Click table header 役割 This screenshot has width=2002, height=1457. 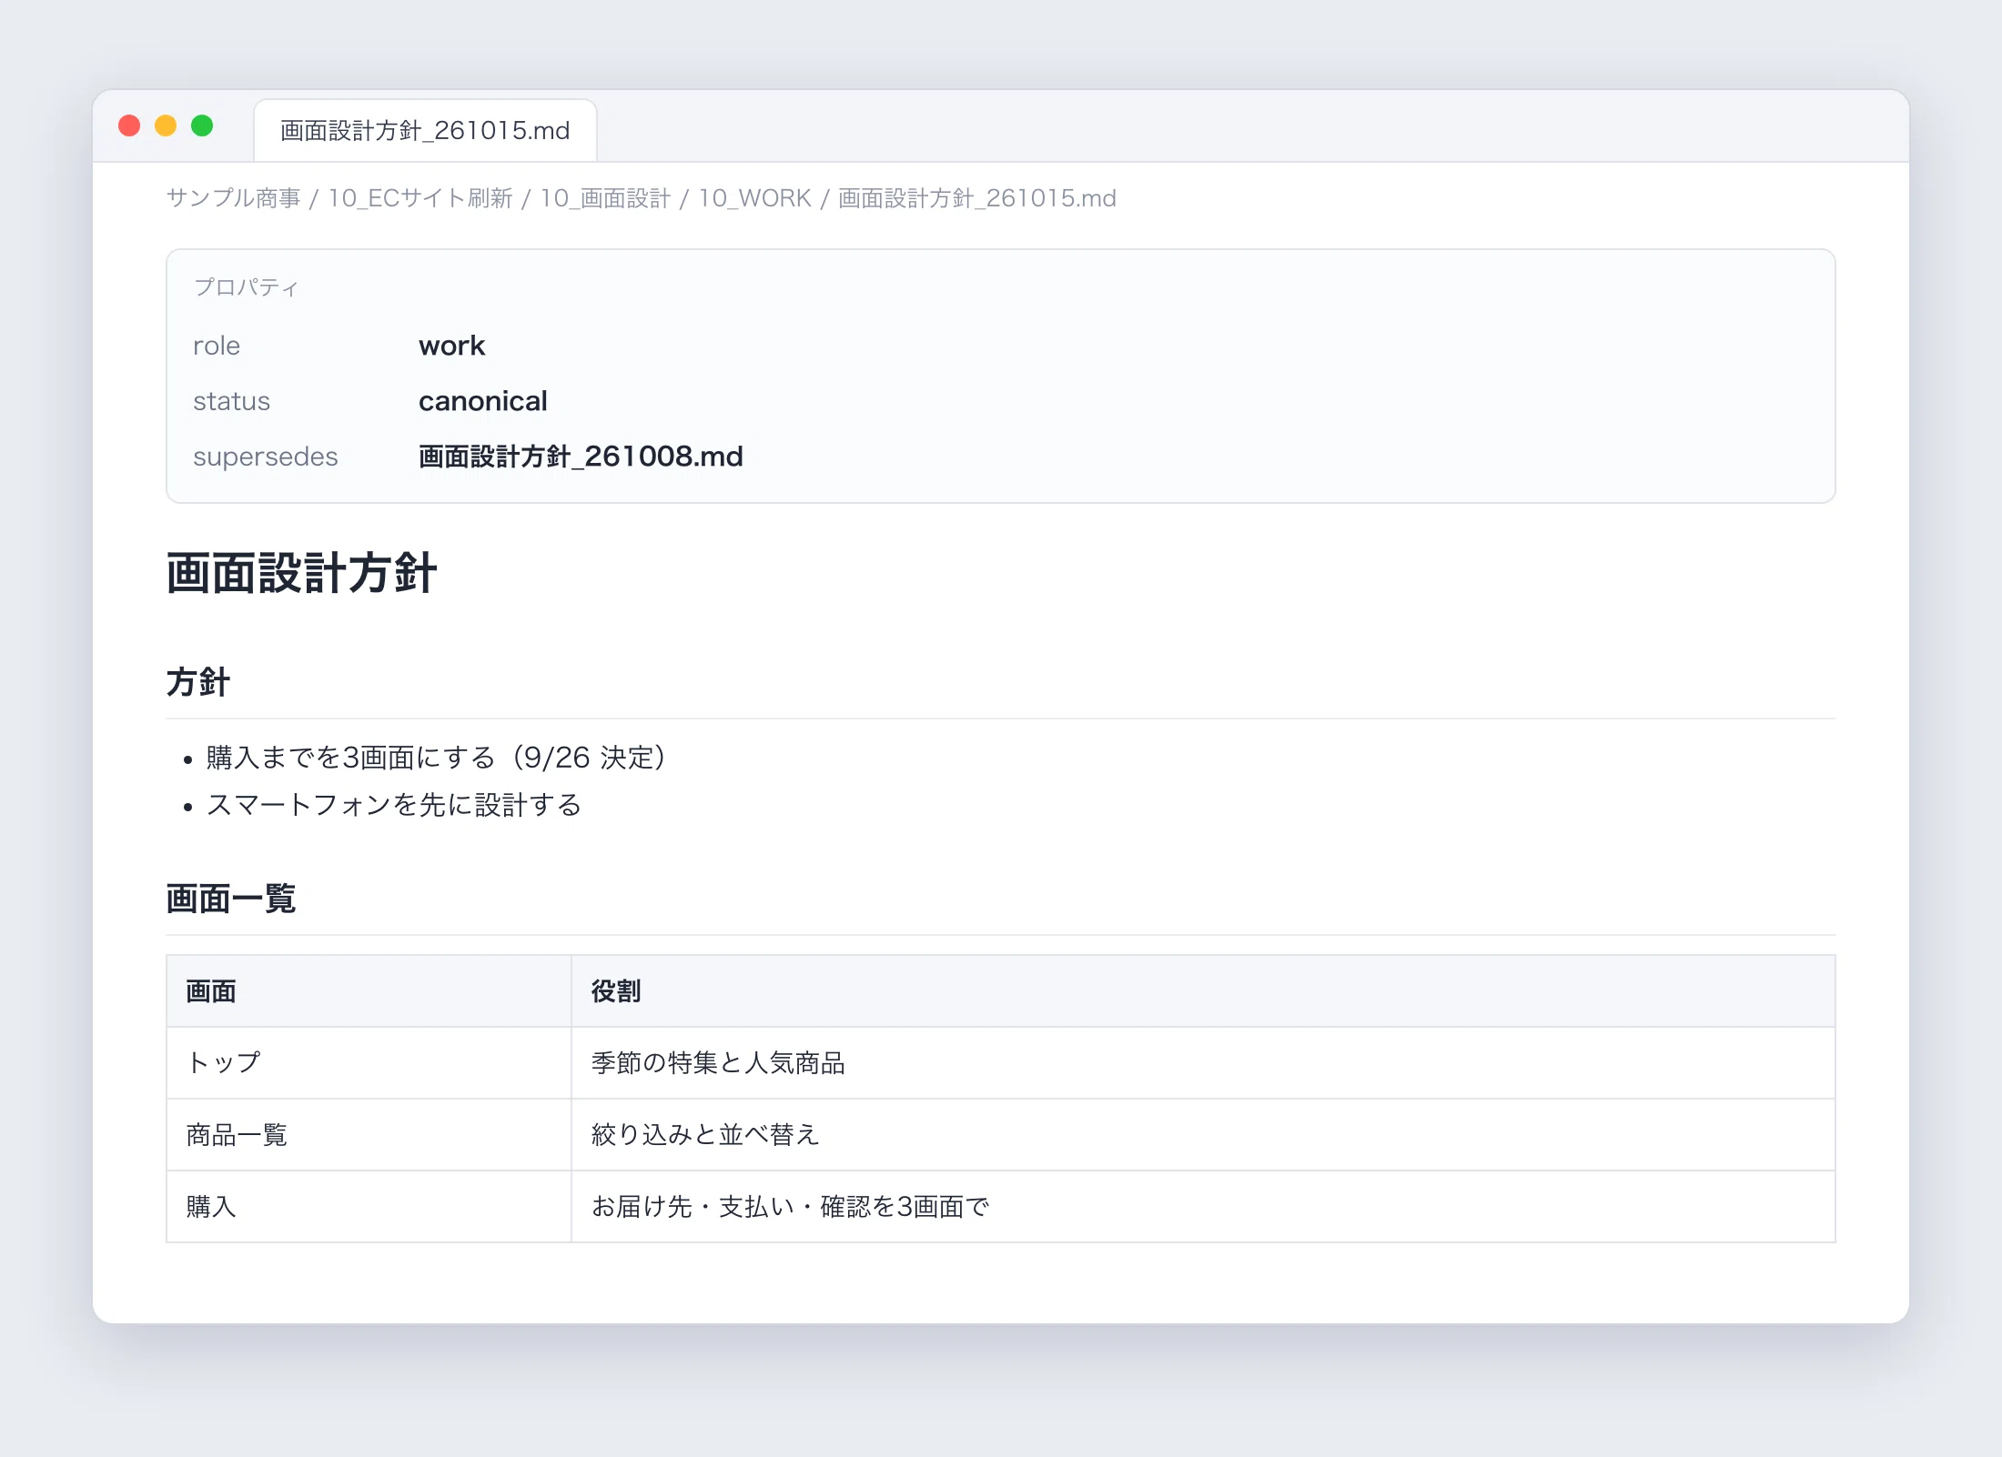click(x=1203, y=991)
